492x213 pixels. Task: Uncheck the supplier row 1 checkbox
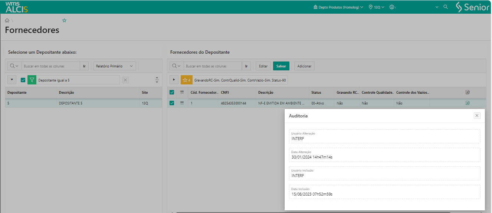coord(172,103)
